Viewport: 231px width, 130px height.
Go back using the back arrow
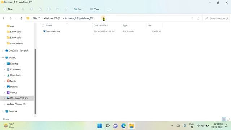pyautogui.click(x=4, y=18)
